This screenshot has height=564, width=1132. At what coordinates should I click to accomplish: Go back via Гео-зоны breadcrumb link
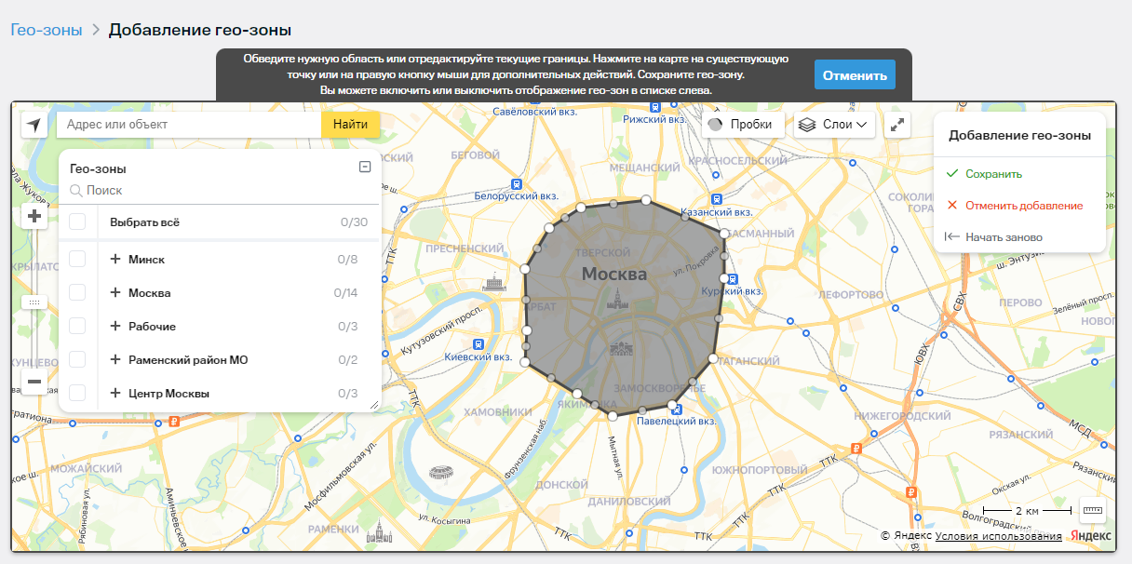pyautogui.click(x=46, y=29)
